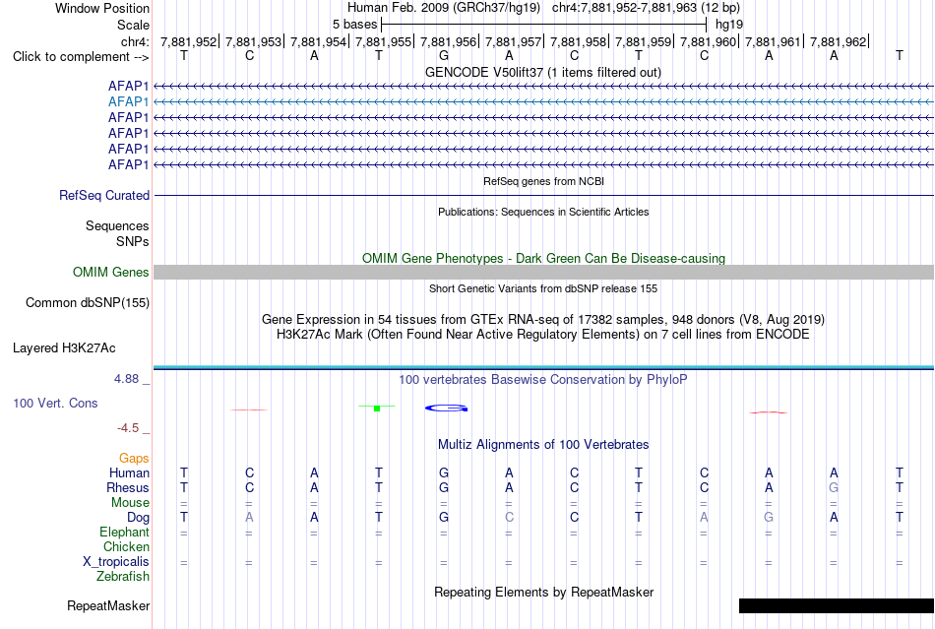Click the '5 bases' scale label
The height and width of the screenshot is (629, 935).
pos(354,25)
